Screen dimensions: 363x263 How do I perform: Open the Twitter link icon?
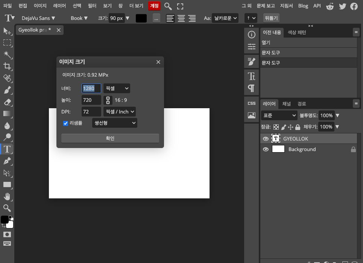342,6
